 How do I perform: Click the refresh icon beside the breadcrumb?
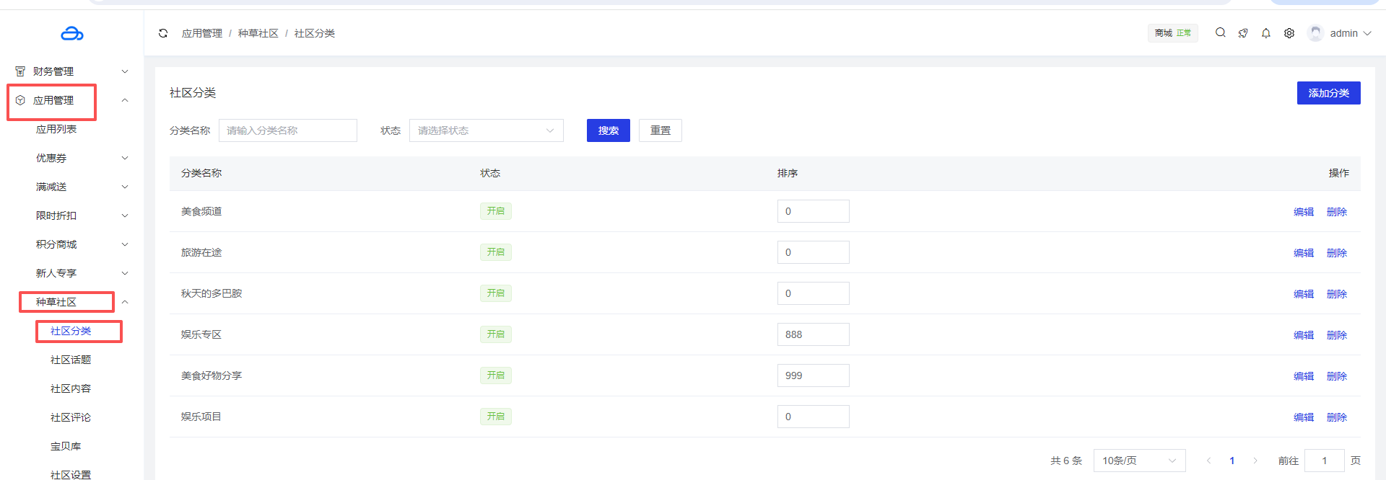[x=163, y=33]
